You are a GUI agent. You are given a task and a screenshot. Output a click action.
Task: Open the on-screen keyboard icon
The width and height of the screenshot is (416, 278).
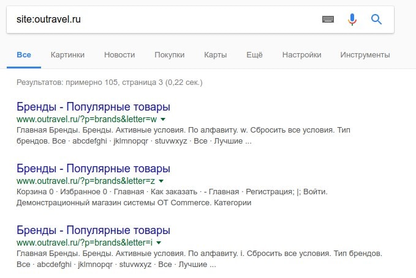tap(328, 20)
